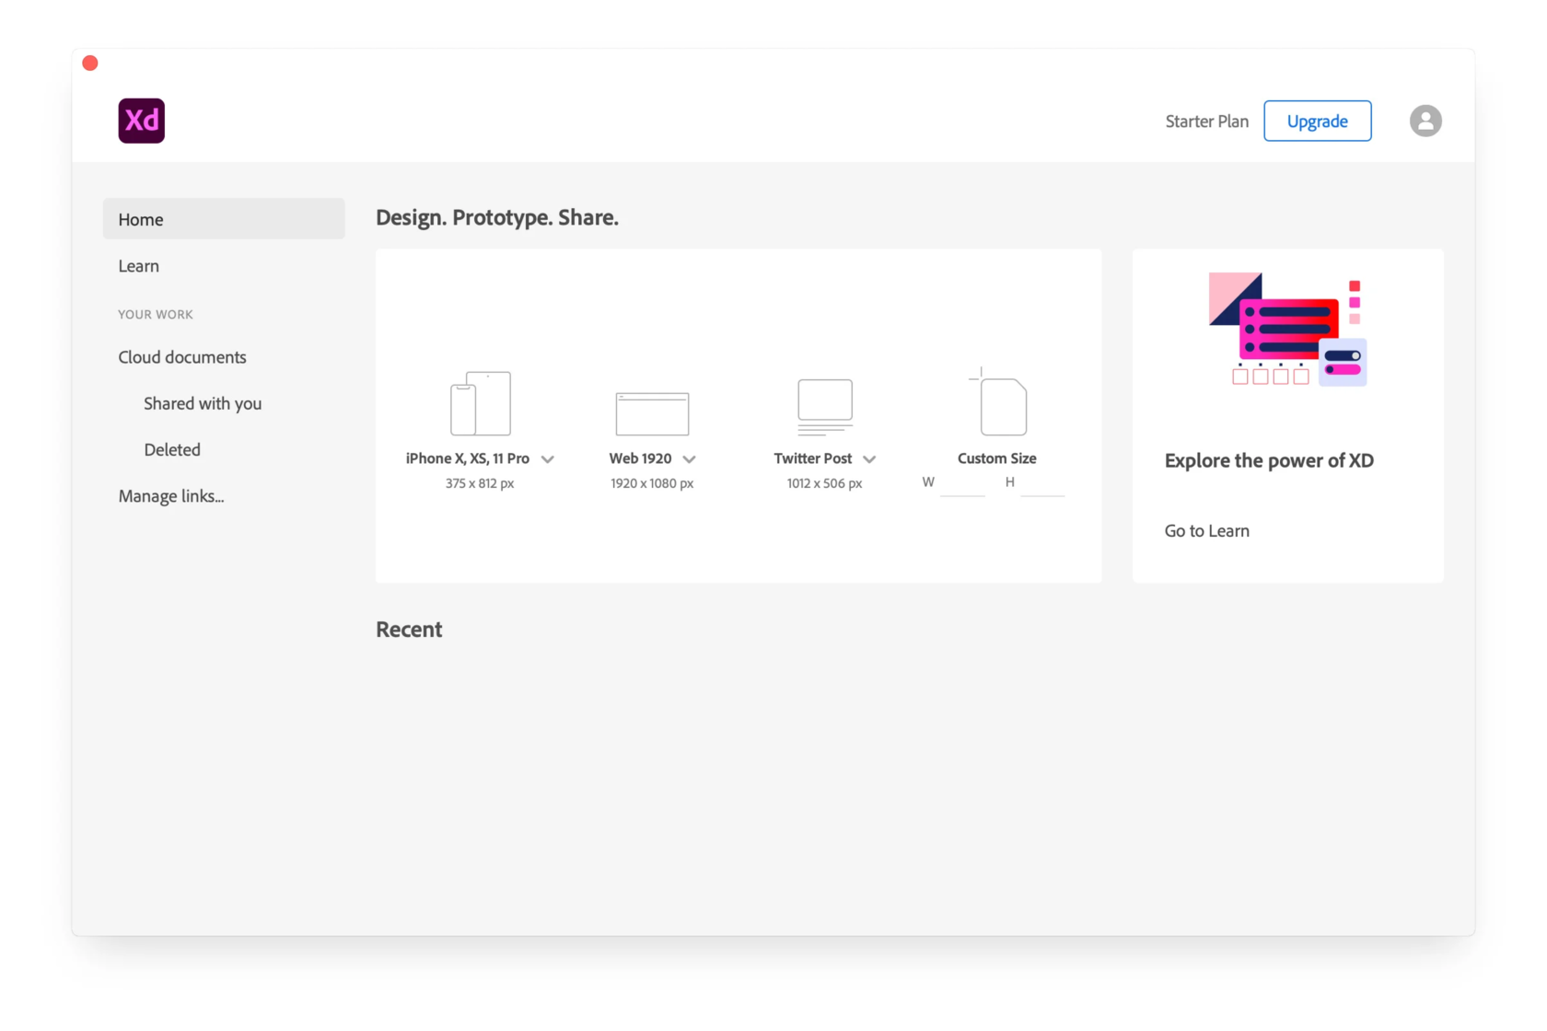Open Cloud documents view

pos(181,357)
